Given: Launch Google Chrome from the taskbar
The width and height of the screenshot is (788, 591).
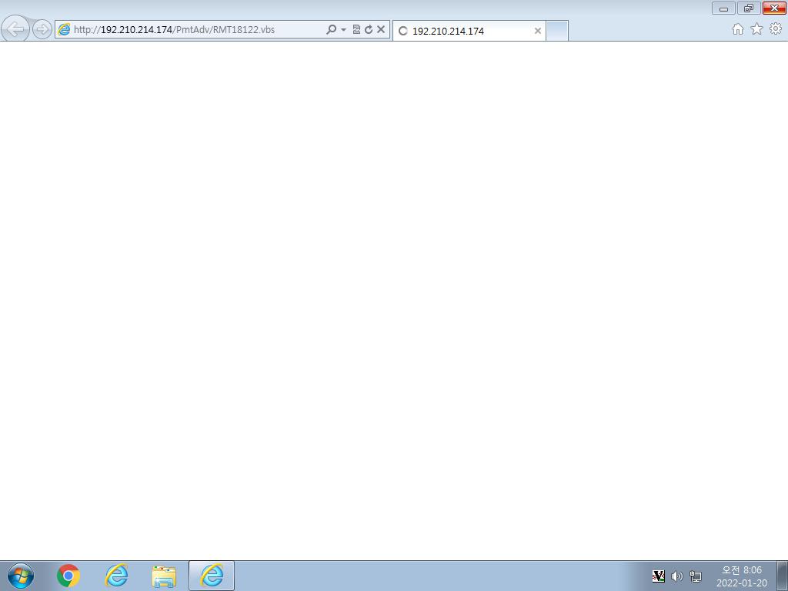Looking at the screenshot, I should click(68, 576).
